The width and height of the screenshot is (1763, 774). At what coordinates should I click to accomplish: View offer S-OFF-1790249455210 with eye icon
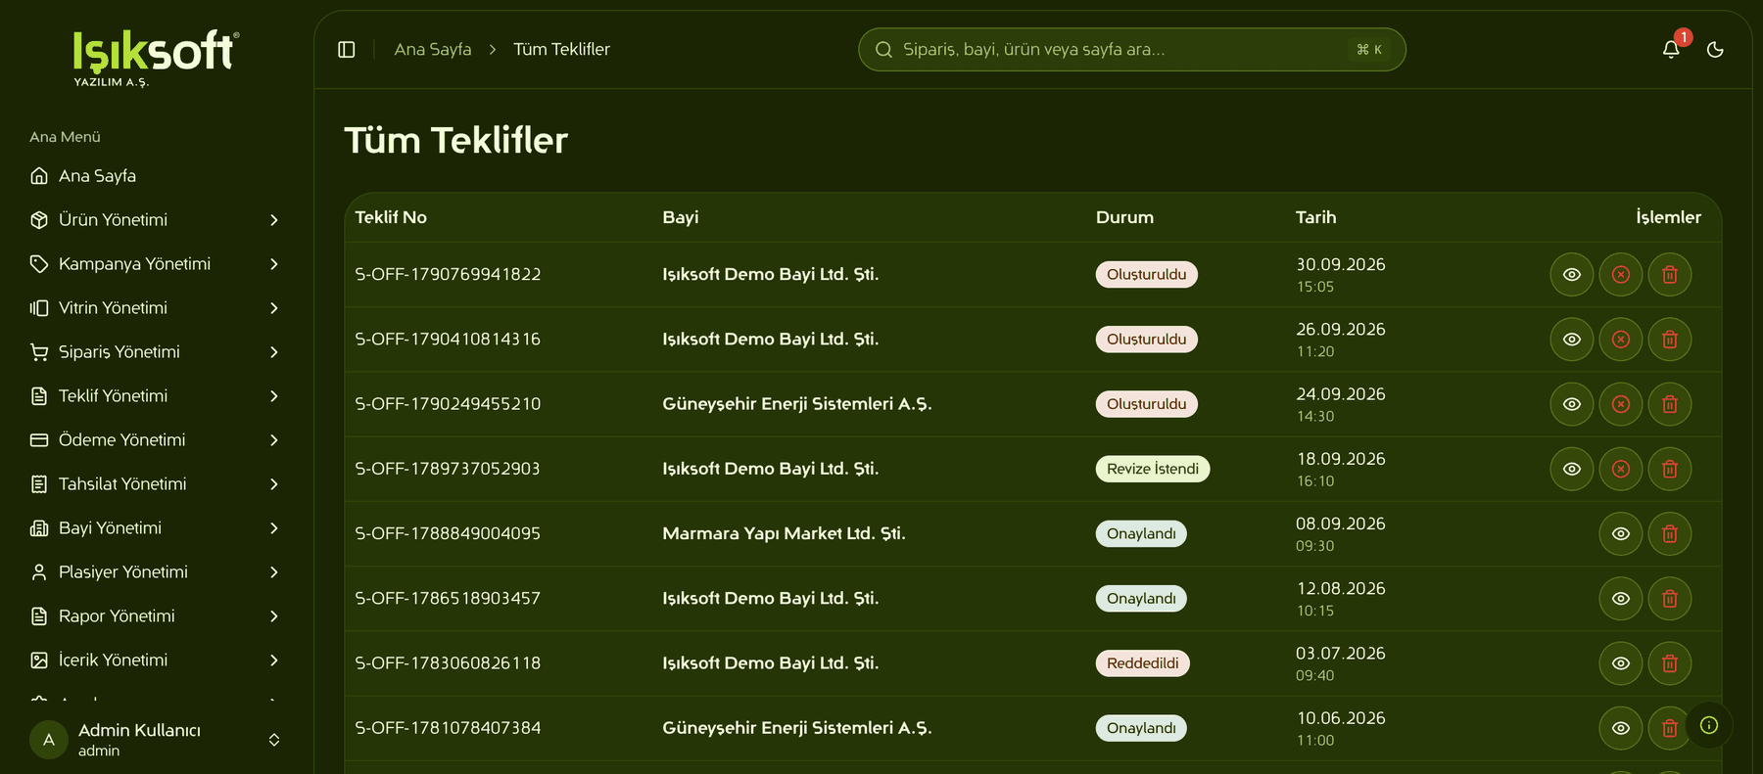coord(1572,403)
